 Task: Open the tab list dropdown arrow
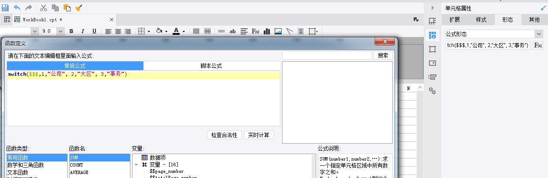[x=416, y=20]
